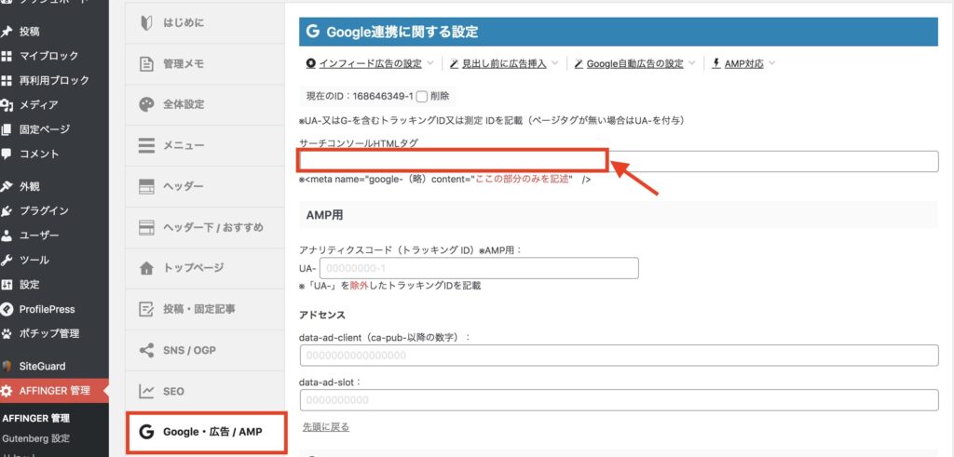This screenshot has width=954, height=457.
Task: Click the data-ad-slot input field
Action: [x=619, y=400]
